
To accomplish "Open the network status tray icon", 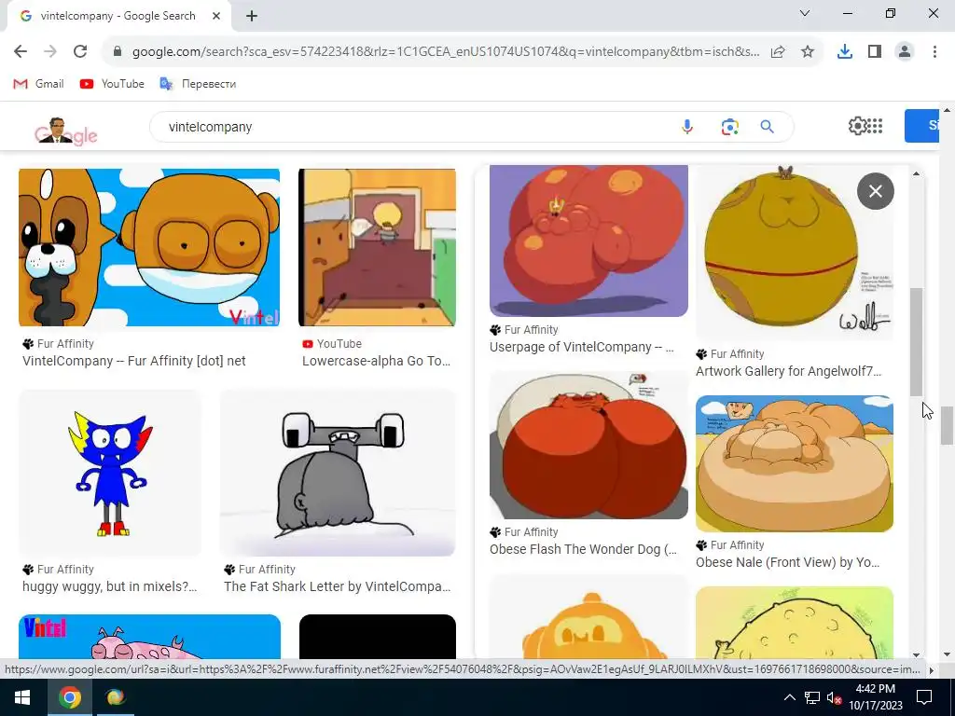I will tap(812, 697).
